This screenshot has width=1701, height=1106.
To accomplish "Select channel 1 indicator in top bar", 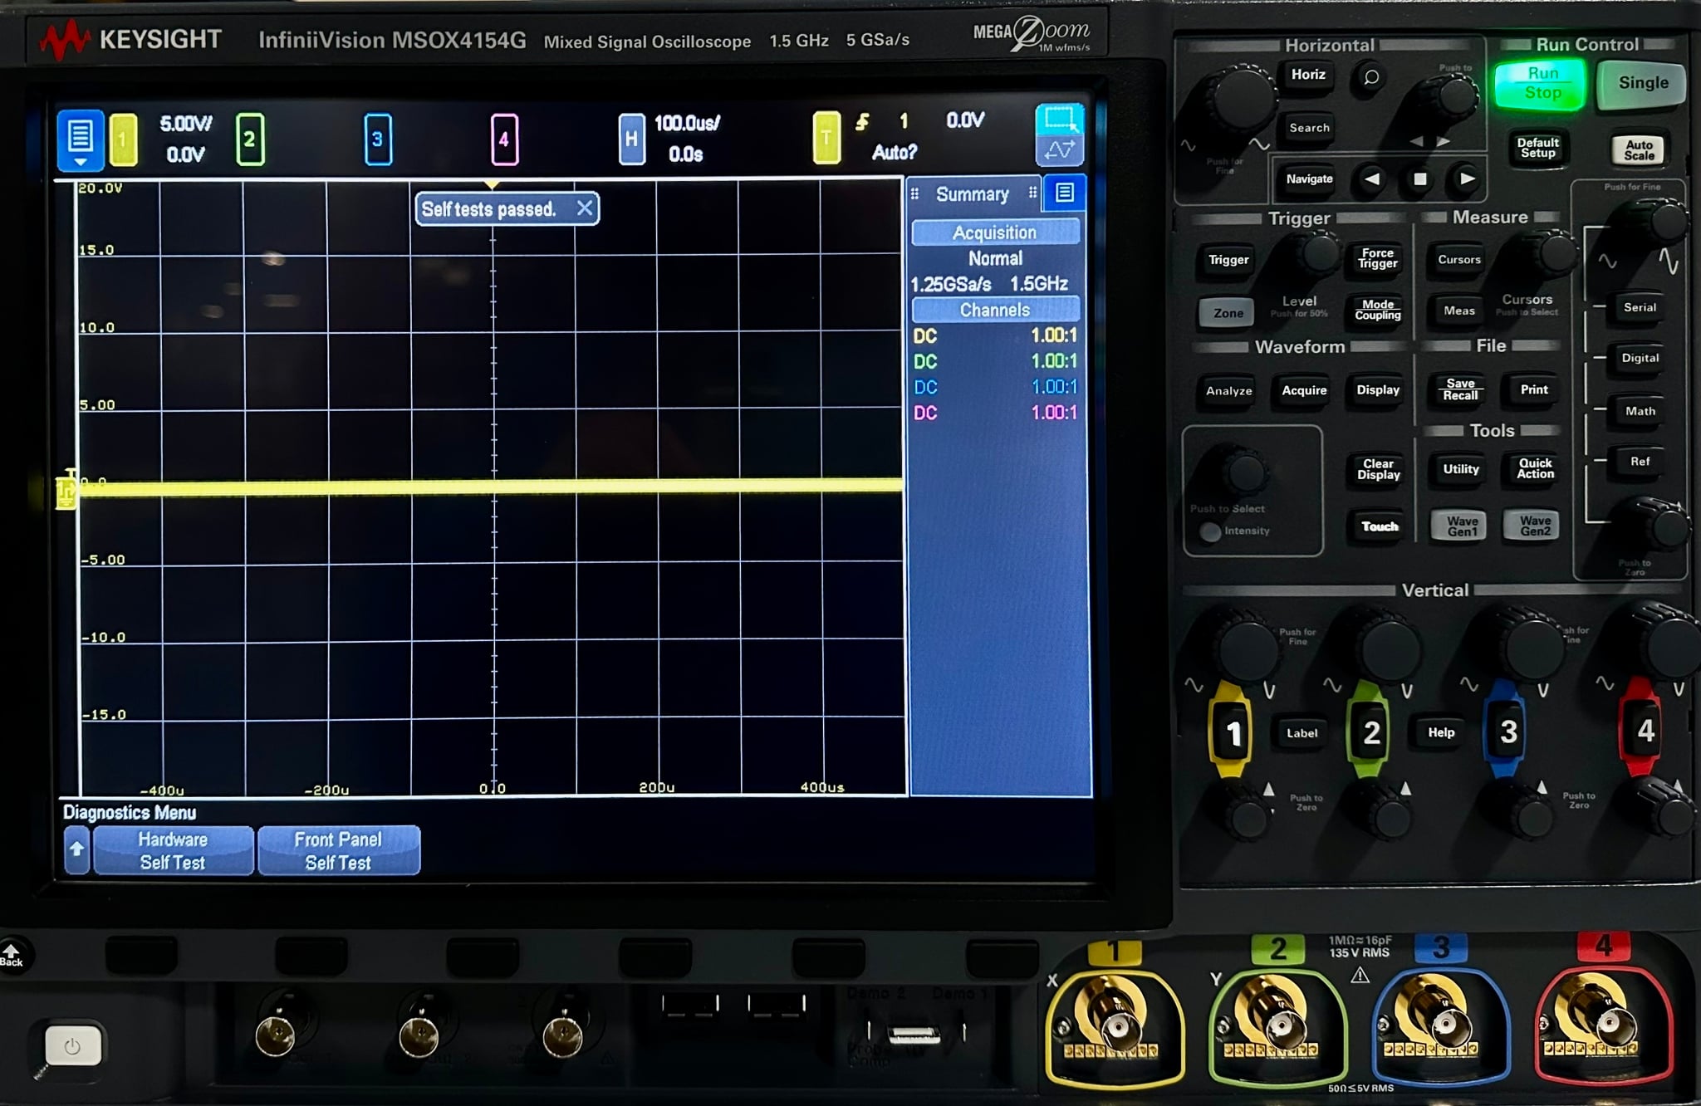I will 123,139.
